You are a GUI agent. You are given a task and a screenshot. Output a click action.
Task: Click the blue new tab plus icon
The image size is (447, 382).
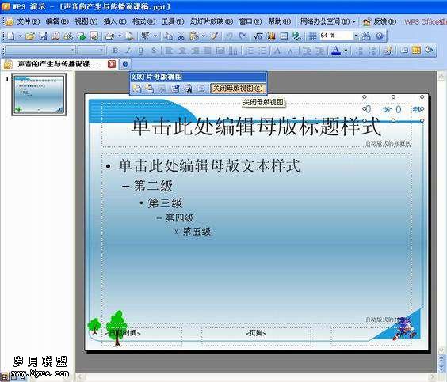click(x=125, y=64)
